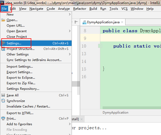Choose Export Settings...

[36, 72]
